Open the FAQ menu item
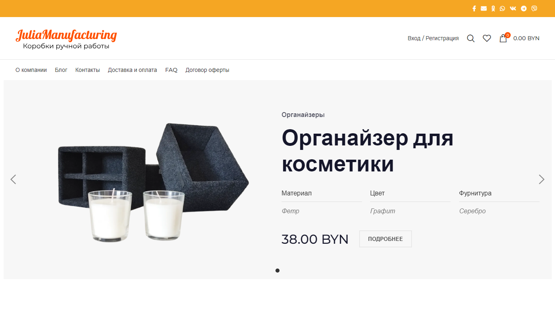Viewport: 555px width, 312px height. click(x=171, y=70)
